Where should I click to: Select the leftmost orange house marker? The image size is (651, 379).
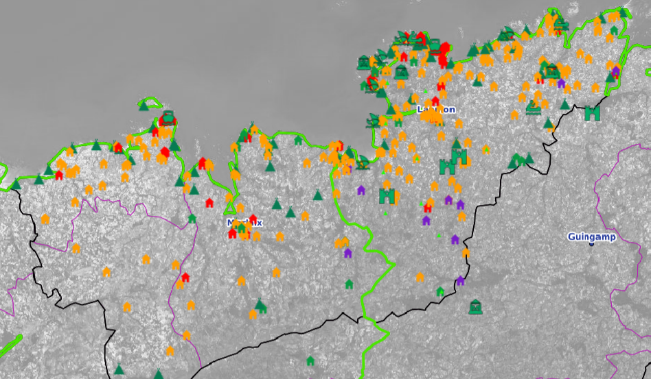[45, 219]
